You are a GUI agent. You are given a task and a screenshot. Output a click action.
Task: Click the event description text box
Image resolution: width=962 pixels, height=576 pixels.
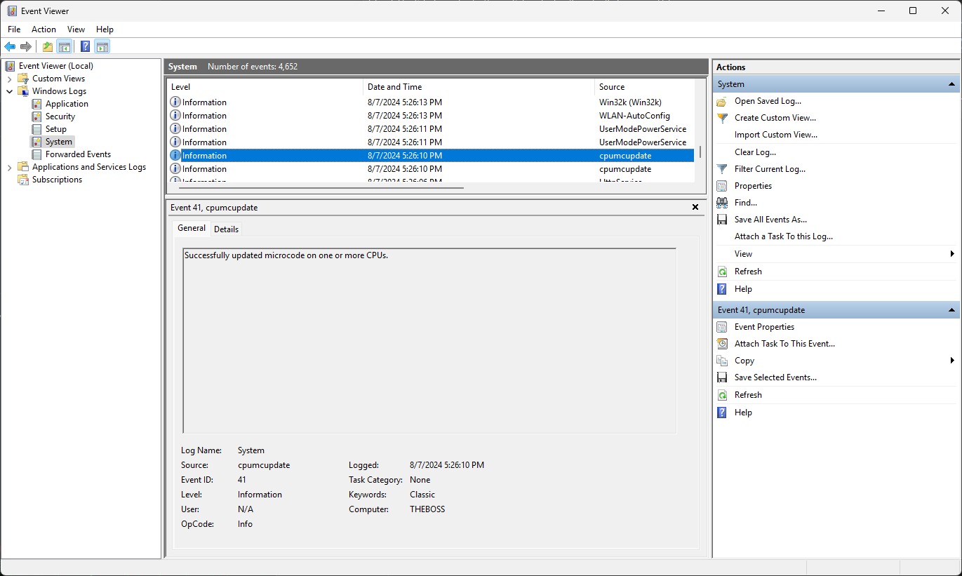pos(429,341)
